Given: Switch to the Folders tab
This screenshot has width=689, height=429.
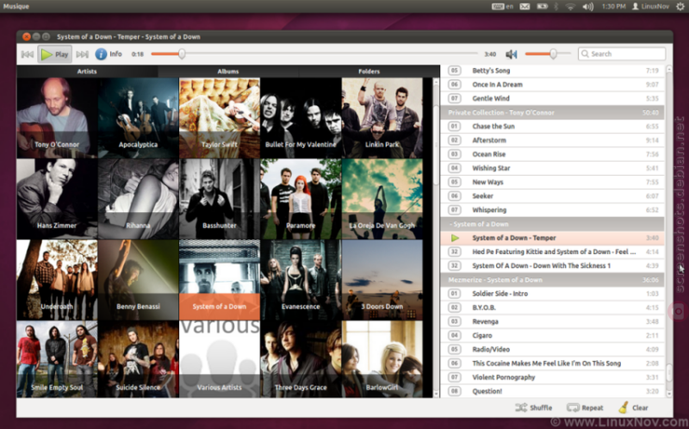Looking at the screenshot, I should click(369, 71).
